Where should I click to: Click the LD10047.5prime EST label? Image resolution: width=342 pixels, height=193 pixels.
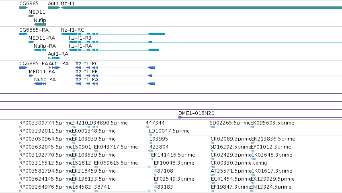pos(169,131)
